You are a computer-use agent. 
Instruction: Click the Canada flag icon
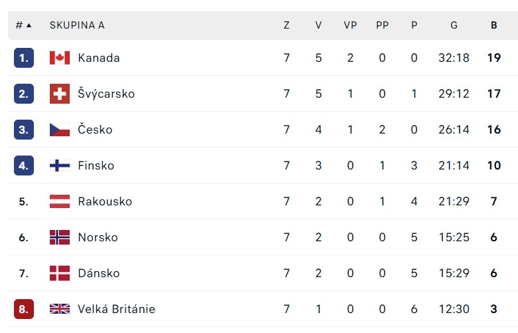(x=60, y=58)
